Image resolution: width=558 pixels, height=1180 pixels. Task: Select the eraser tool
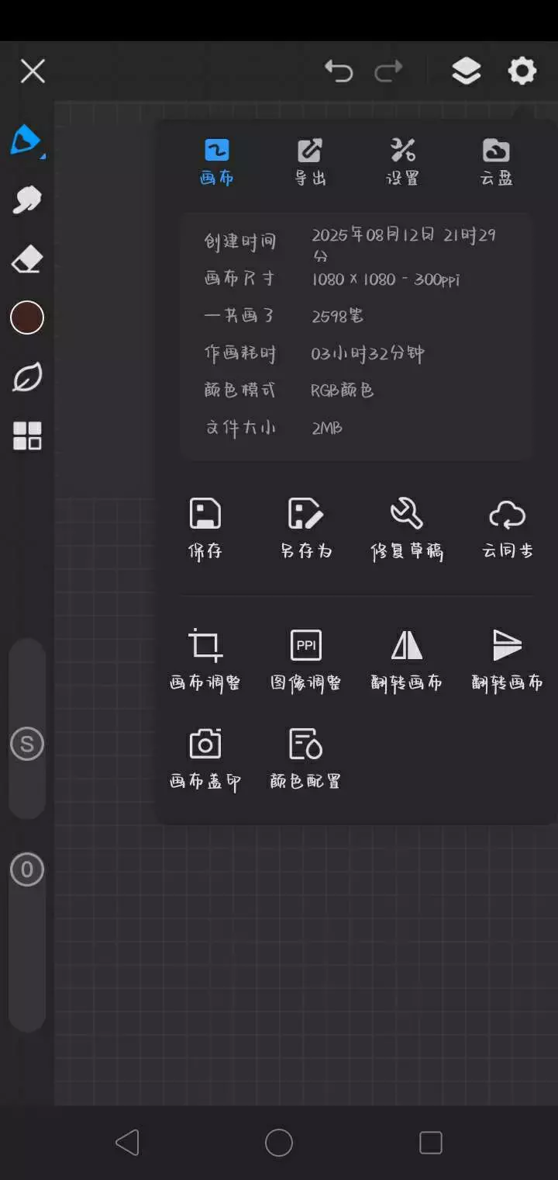tap(27, 259)
